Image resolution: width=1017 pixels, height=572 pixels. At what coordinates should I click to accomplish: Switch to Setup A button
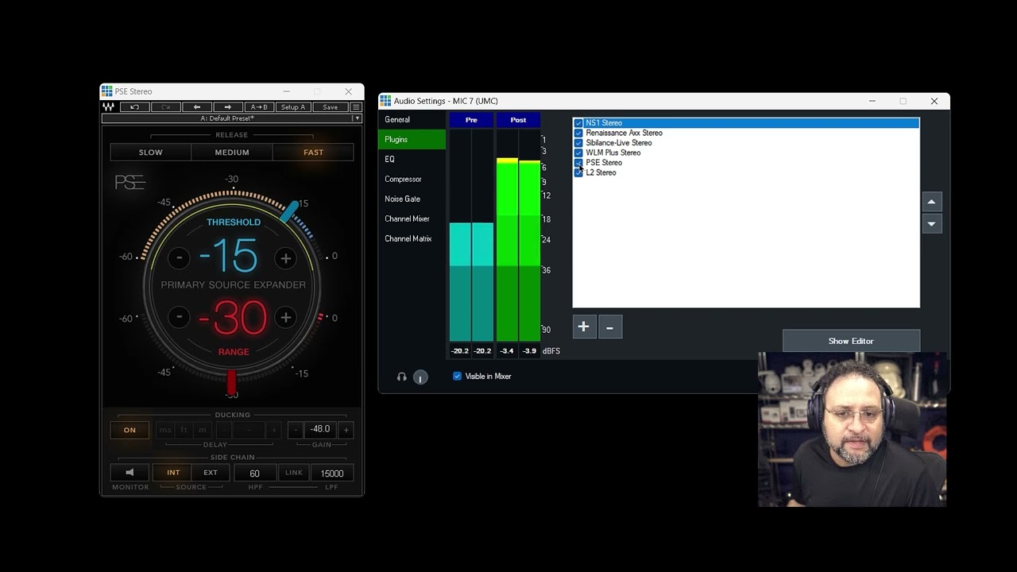coord(293,107)
